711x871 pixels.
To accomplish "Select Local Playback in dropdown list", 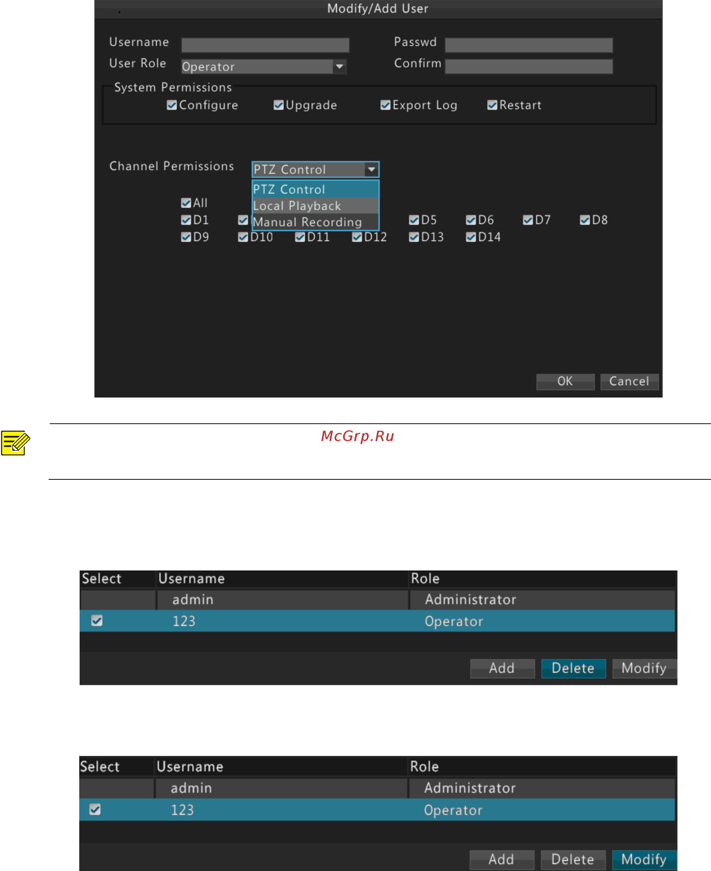I will 316,206.
